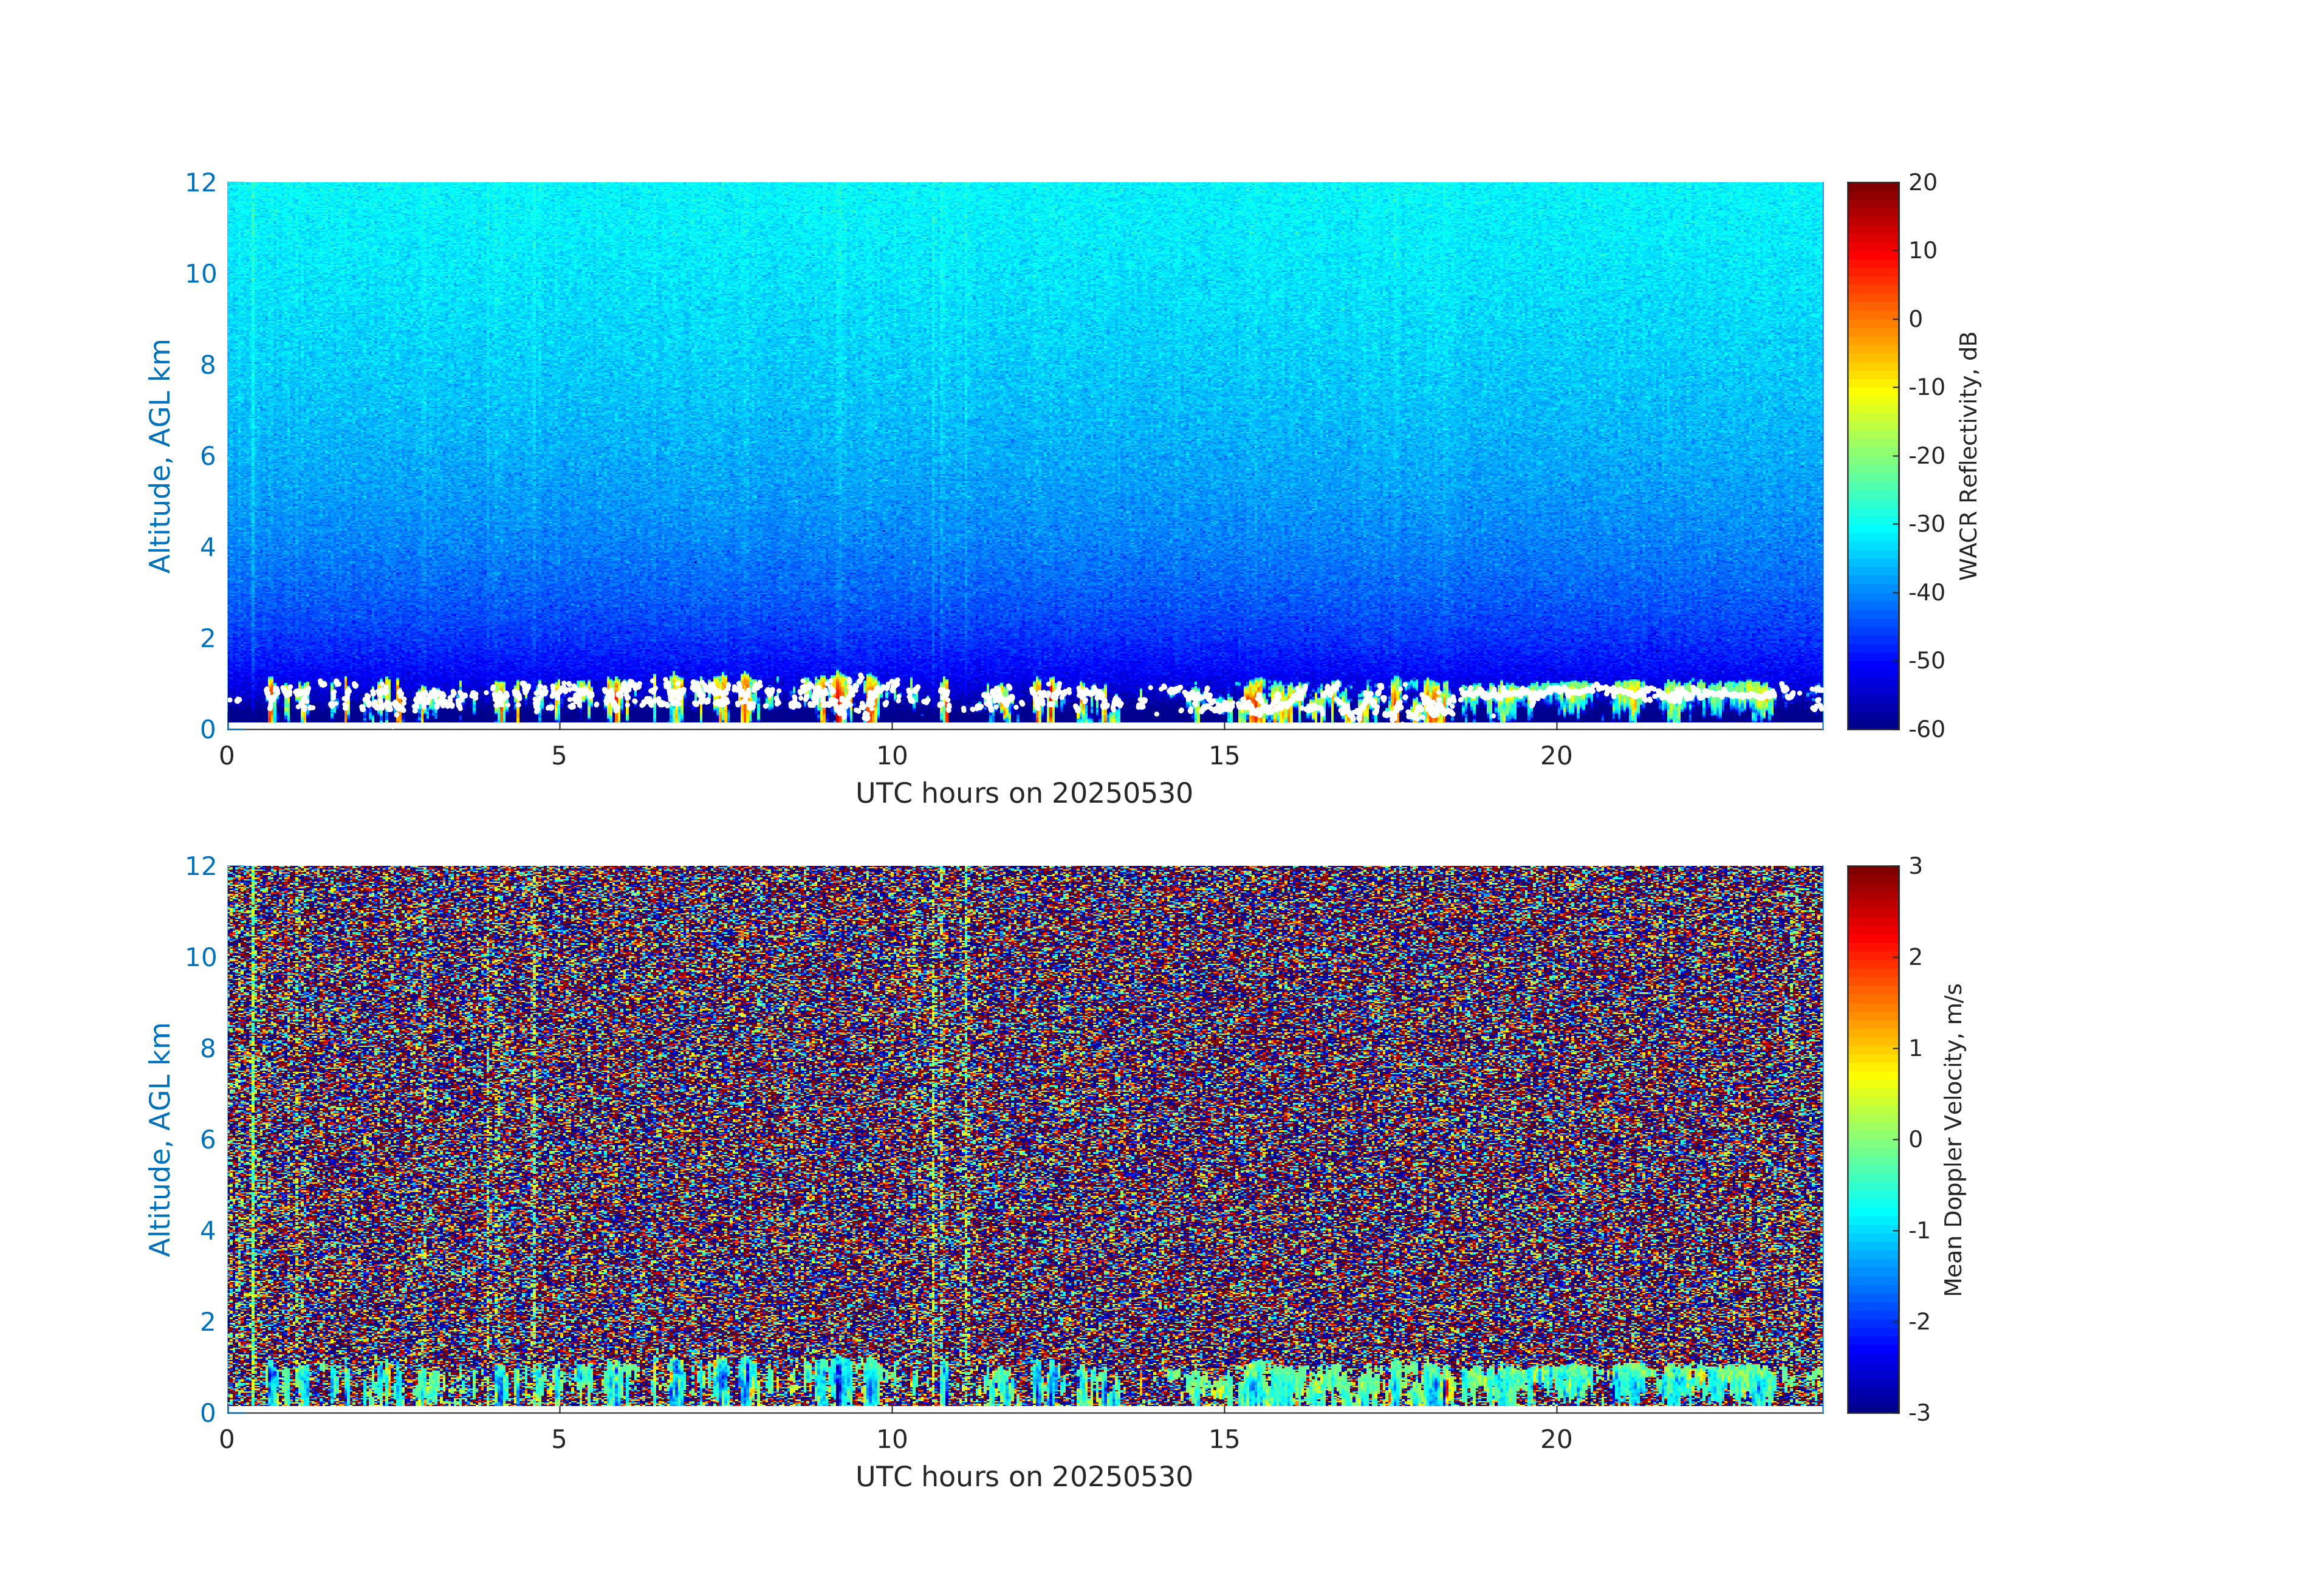Click the 10 hour tick under the bottom plot

coord(891,1440)
